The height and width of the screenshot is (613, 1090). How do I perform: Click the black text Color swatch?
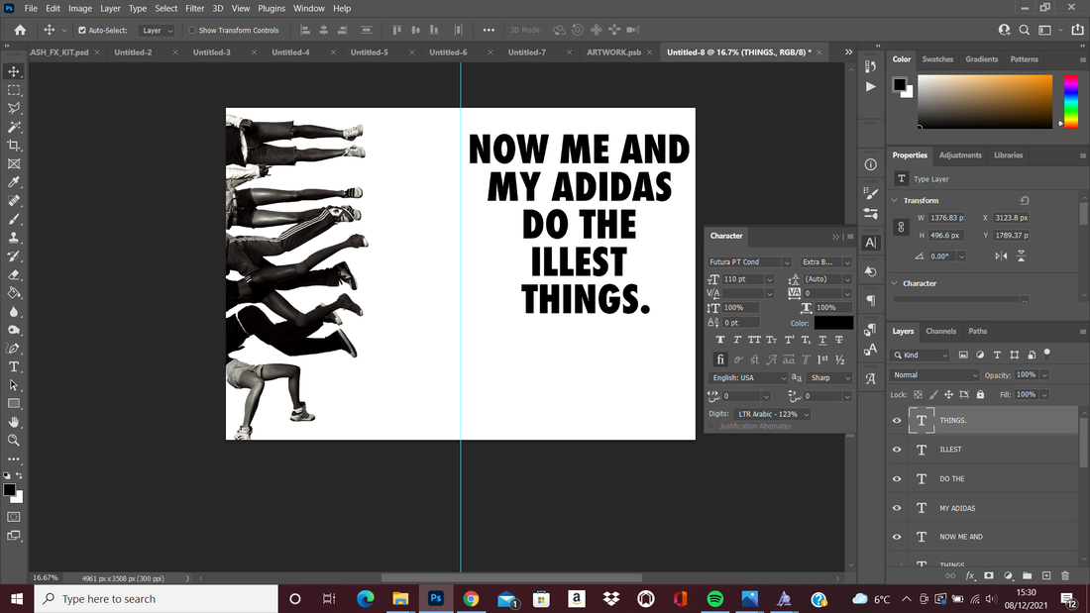tap(833, 323)
